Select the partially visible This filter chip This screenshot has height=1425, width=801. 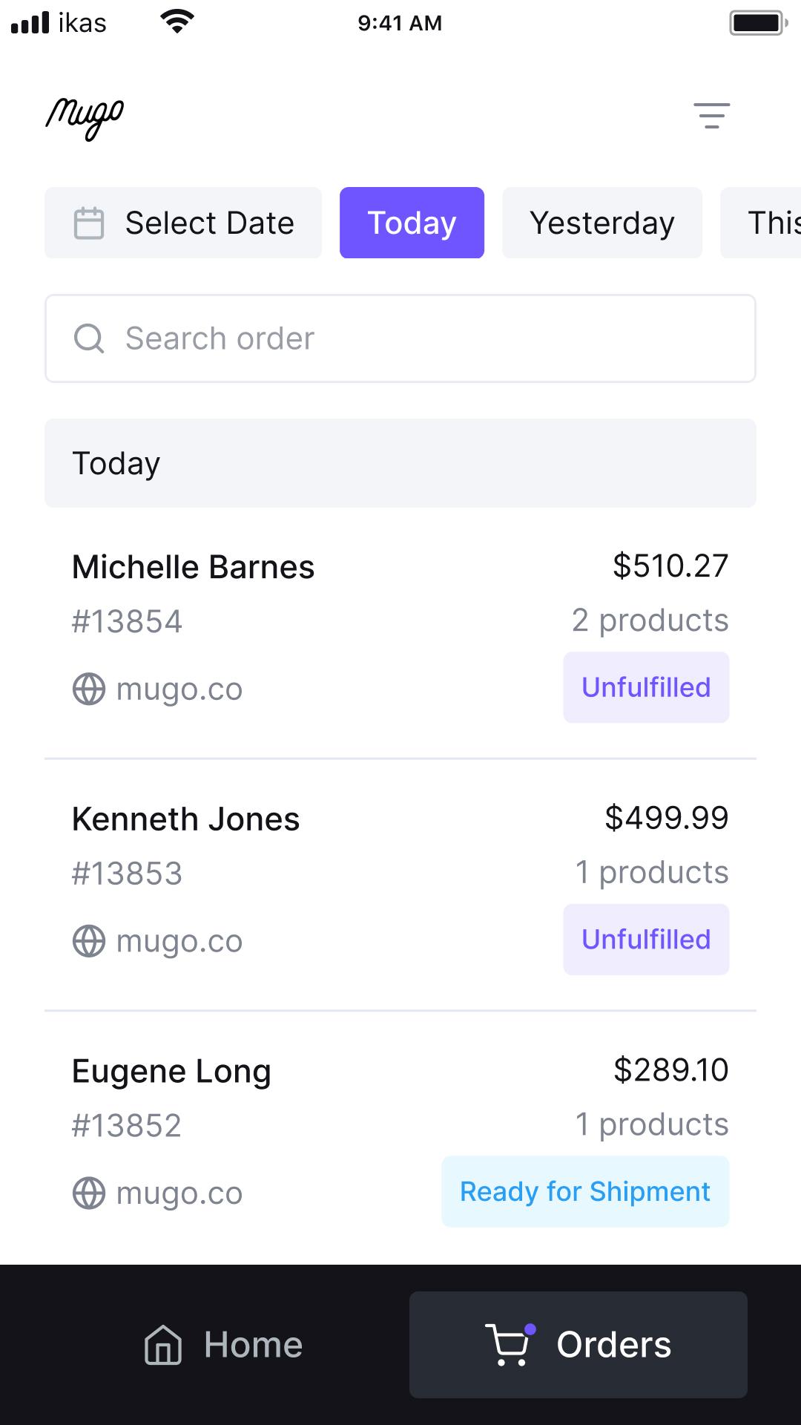[762, 223]
